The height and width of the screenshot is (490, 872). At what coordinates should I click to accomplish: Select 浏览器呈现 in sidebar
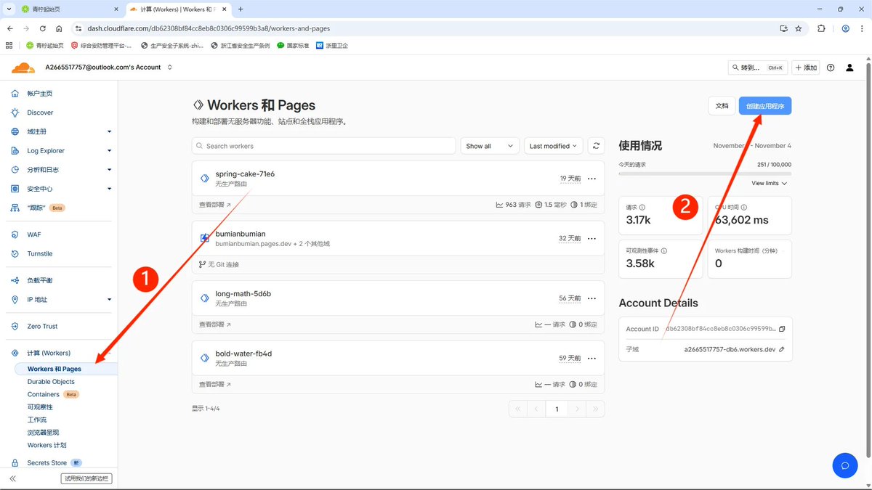coord(43,433)
